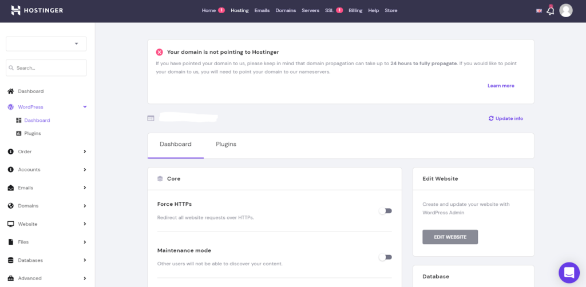Open Store in top navigation
The width and height of the screenshot is (586, 287).
coord(391,10)
